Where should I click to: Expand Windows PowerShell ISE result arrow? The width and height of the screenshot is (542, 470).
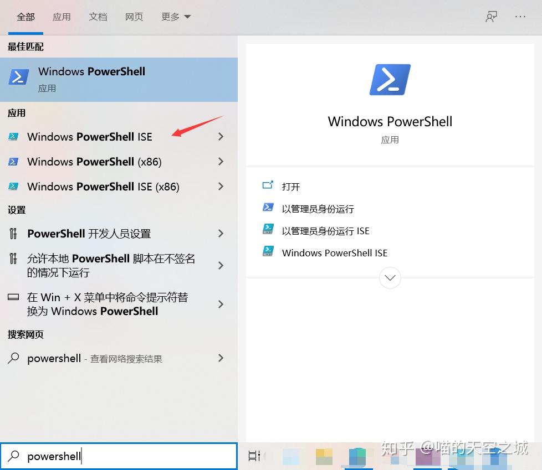tap(221, 137)
